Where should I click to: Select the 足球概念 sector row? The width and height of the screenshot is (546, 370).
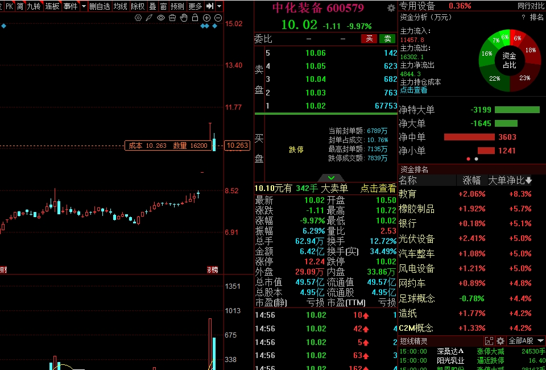pos(472,298)
